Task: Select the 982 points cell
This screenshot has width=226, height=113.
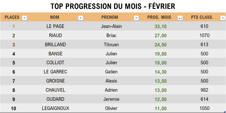Action: [x=204, y=90]
